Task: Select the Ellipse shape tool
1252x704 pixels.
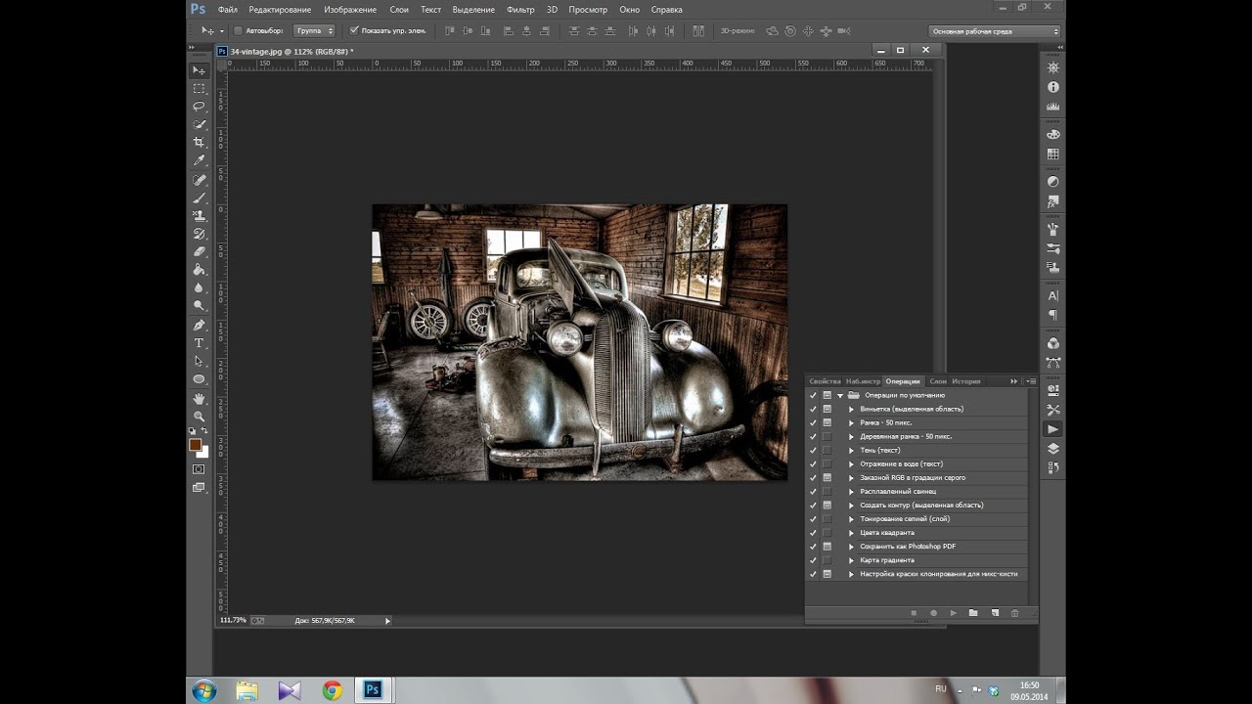Action: coord(200,379)
